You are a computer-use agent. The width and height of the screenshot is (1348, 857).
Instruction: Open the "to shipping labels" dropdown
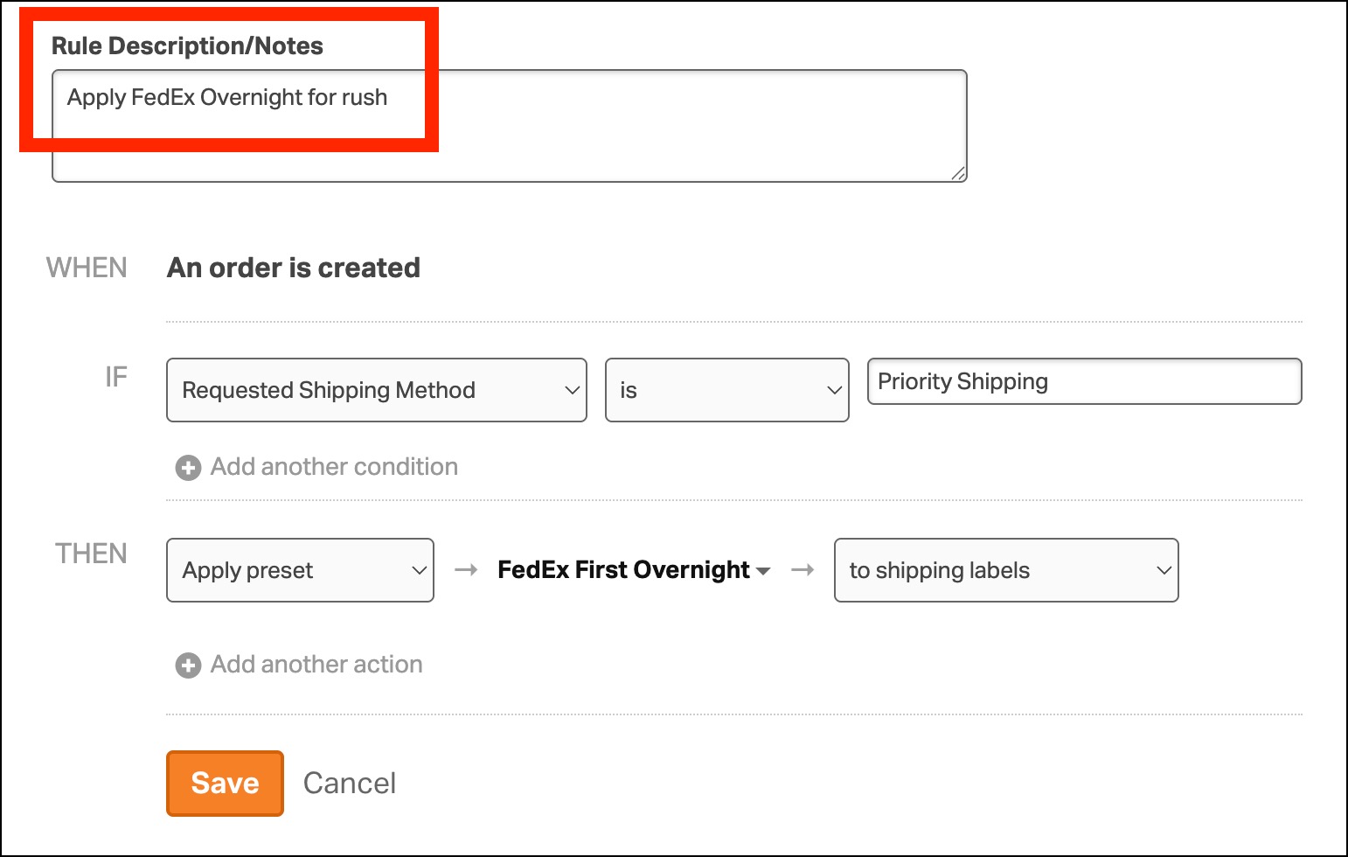click(1006, 570)
